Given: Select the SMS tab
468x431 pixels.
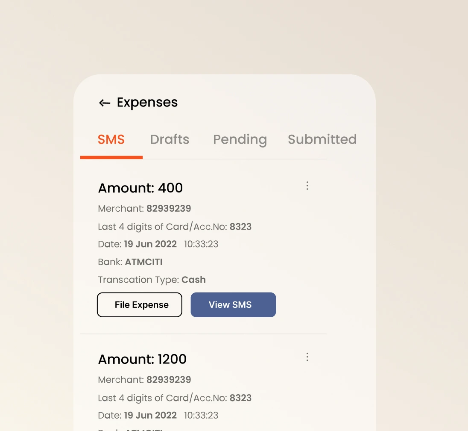Looking at the screenshot, I should pyautogui.click(x=111, y=139).
